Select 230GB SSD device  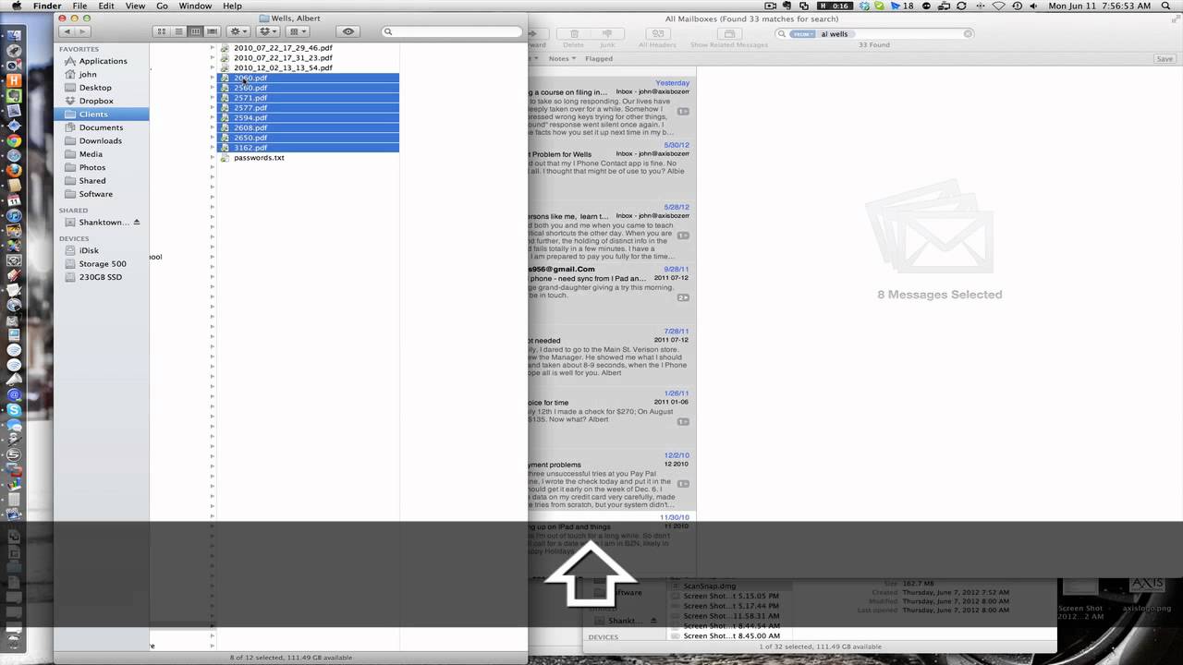click(102, 277)
